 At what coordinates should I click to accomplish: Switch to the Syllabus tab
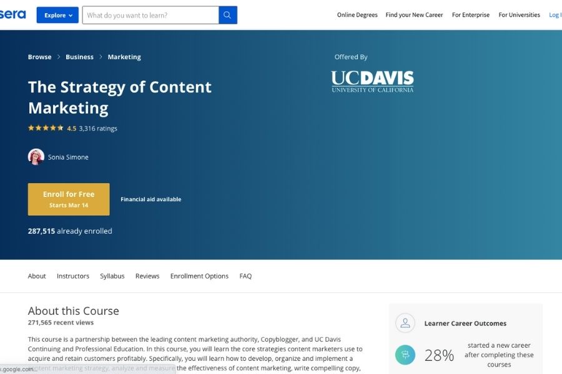pos(112,276)
